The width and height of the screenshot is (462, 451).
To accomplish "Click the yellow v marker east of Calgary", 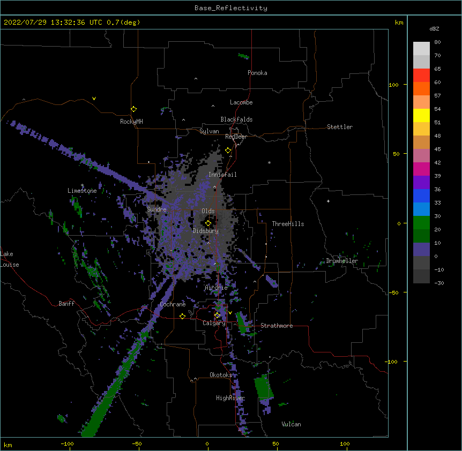I will tap(230, 313).
